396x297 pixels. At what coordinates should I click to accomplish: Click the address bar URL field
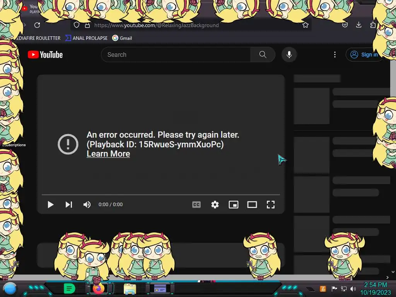[x=191, y=25]
